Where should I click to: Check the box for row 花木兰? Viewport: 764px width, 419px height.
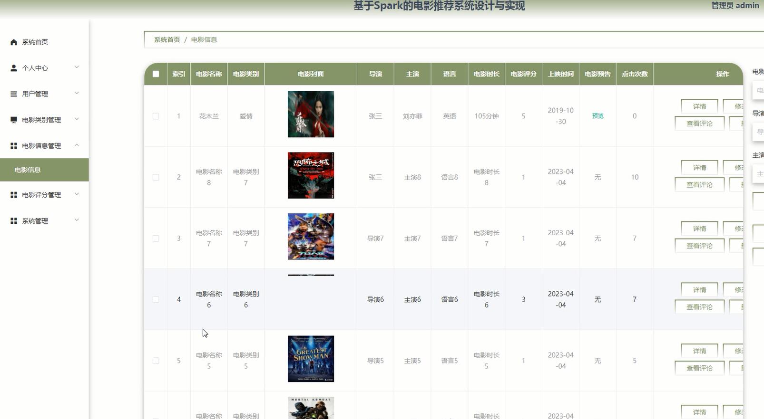[x=156, y=116]
